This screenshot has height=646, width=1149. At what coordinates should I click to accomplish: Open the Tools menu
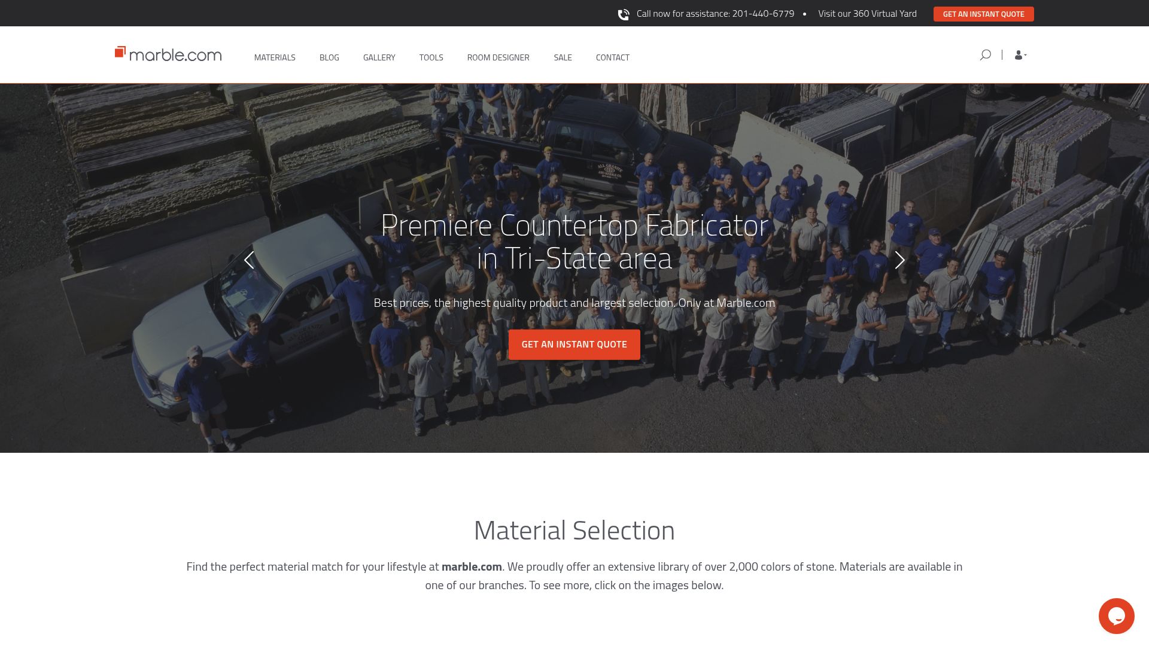click(431, 57)
